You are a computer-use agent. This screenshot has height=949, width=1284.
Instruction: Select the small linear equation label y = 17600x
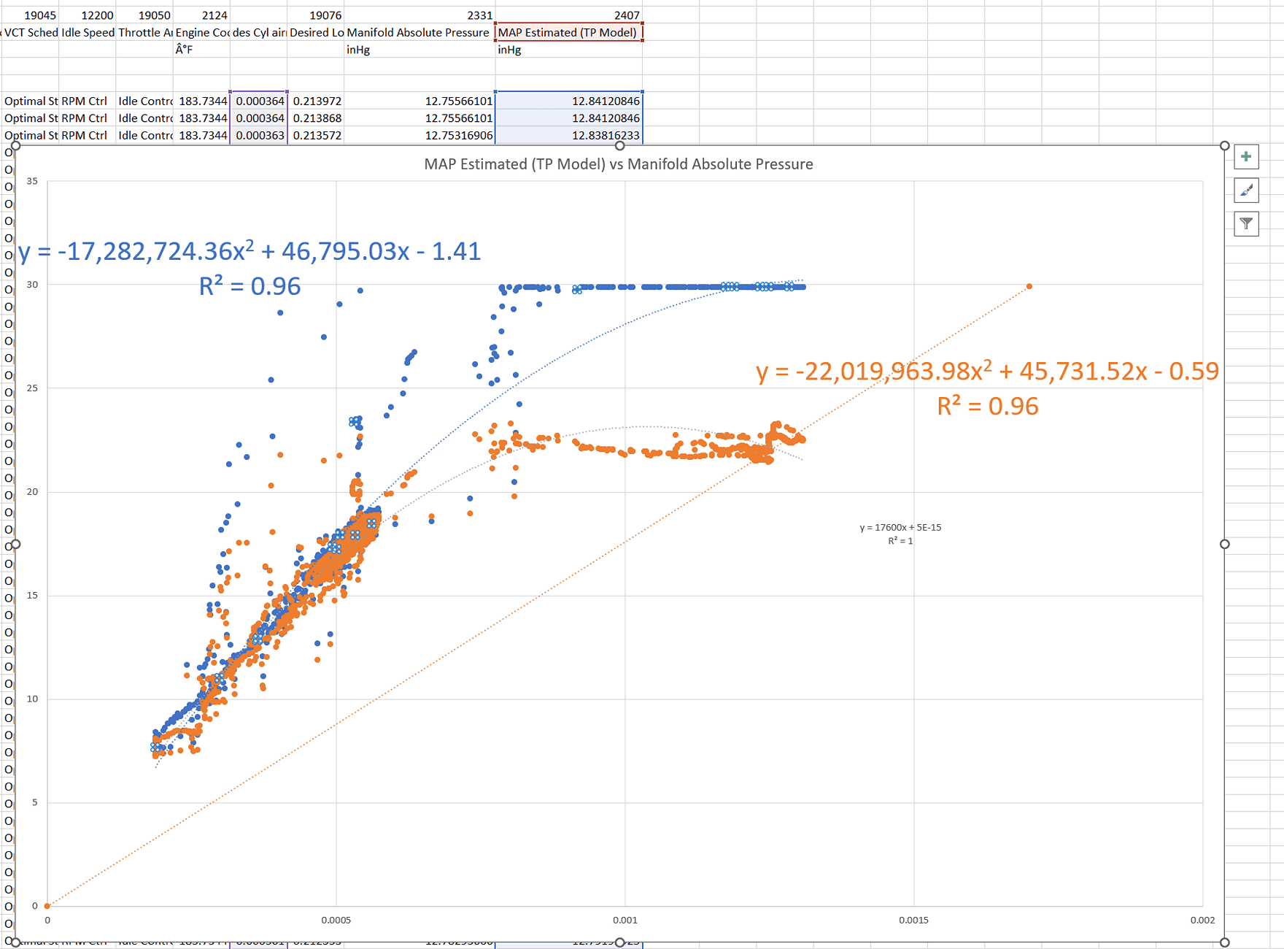(900, 534)
